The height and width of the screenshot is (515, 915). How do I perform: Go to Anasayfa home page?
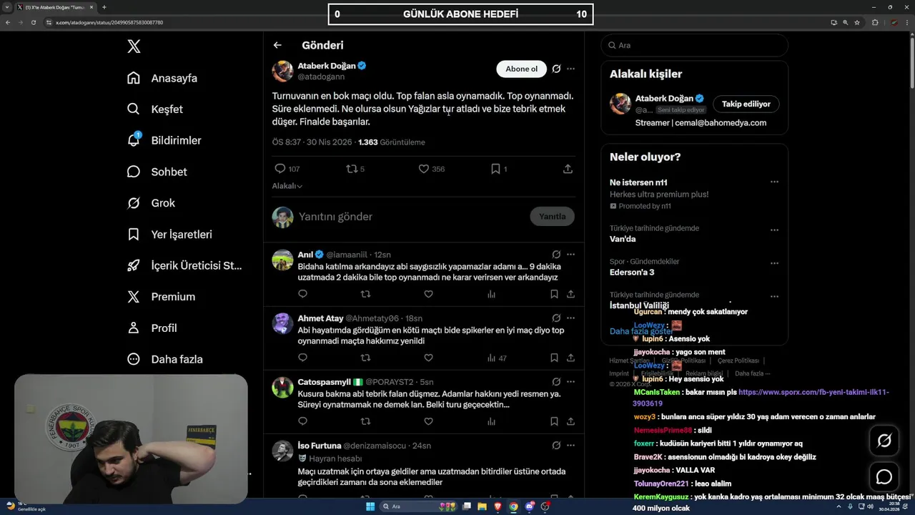coord(162,78)
